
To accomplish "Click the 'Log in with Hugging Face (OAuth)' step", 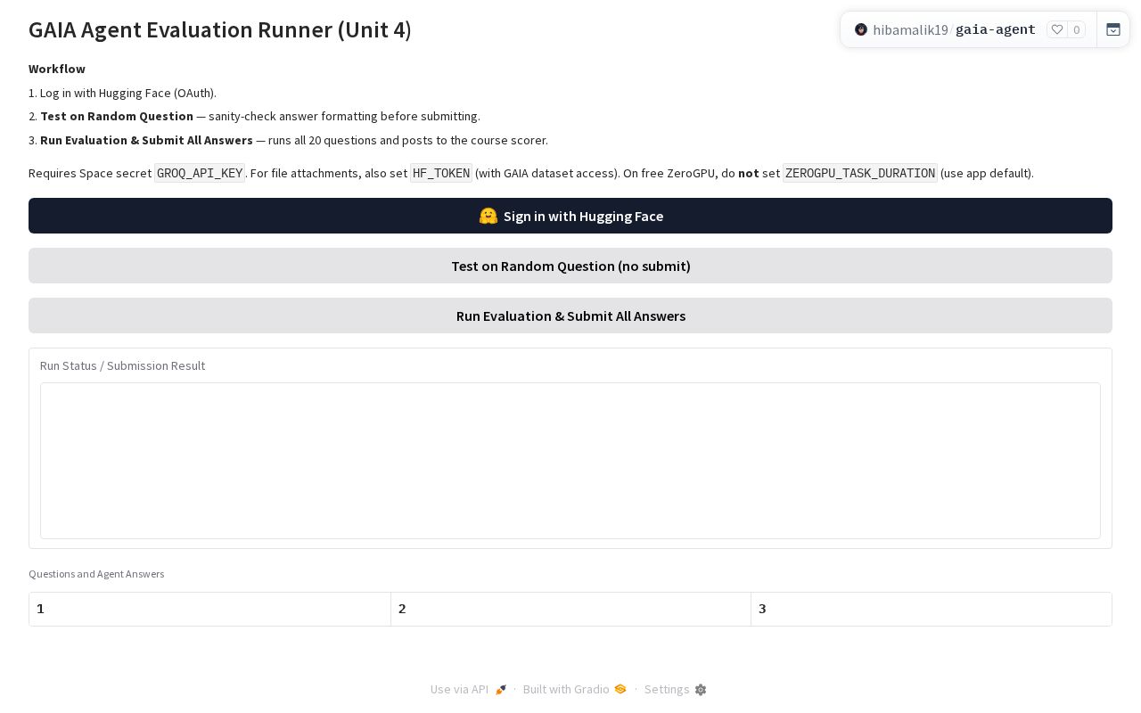I will (128, 93).
